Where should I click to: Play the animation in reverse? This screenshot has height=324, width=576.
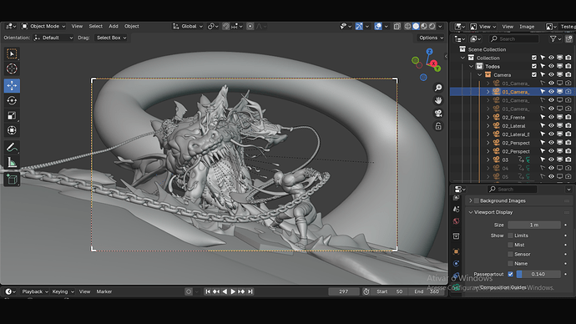(x=225, y=291)
